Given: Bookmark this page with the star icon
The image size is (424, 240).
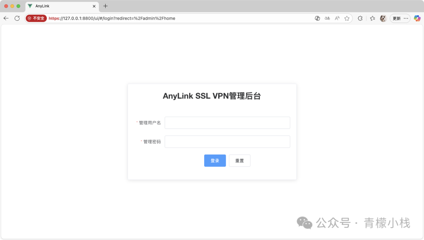Looking at the screenshot, I should point(347,18).
